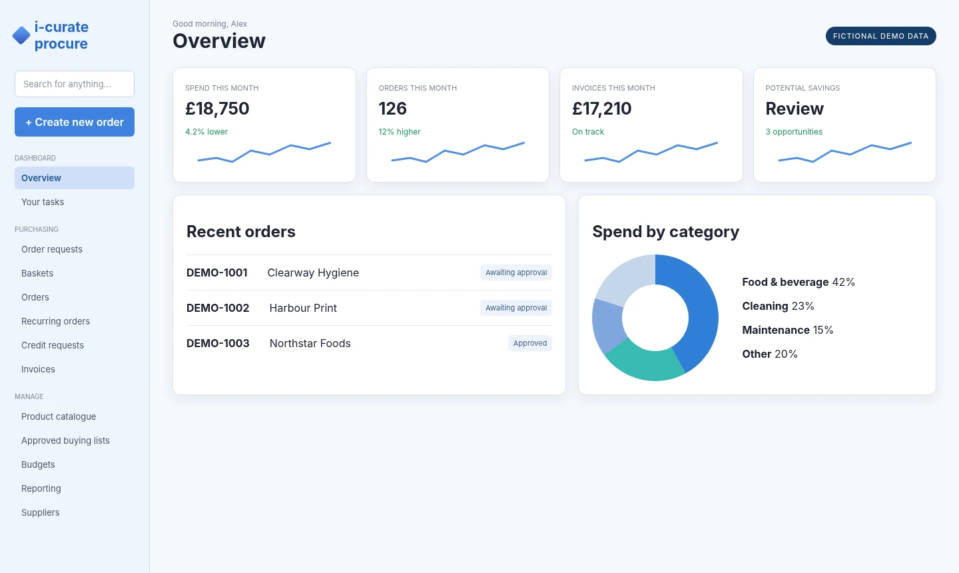Open the Spend This Month sparkline
Screen dimensions: 959x573
click(x=264, y=152)
